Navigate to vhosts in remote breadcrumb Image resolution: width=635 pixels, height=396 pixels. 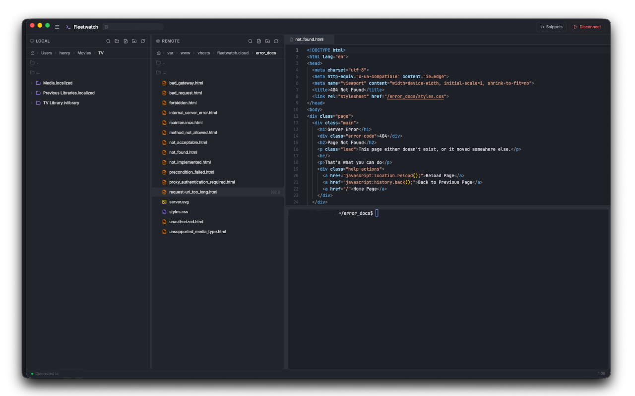click(204, 53)
